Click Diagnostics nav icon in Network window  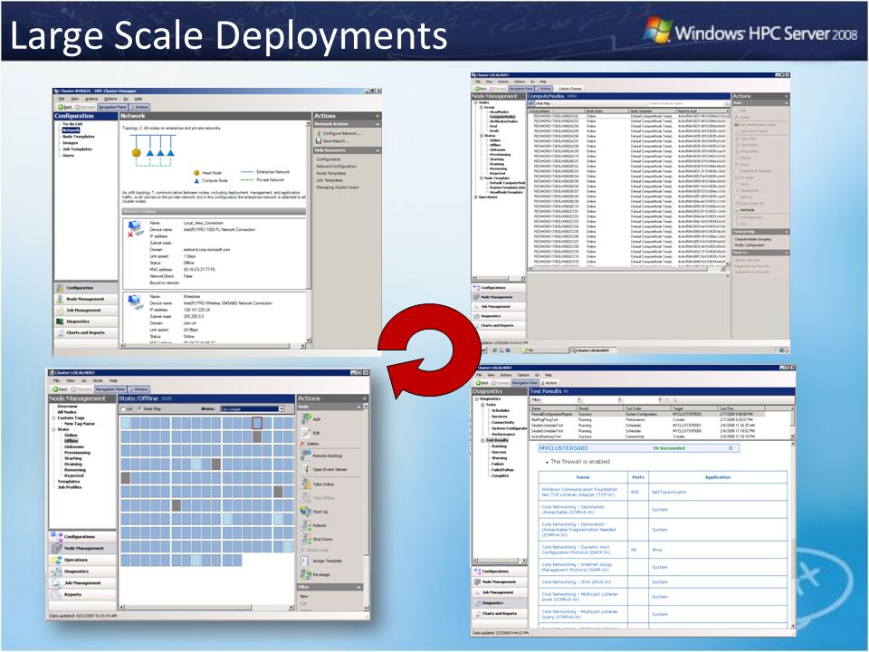(x=60, y=321)
